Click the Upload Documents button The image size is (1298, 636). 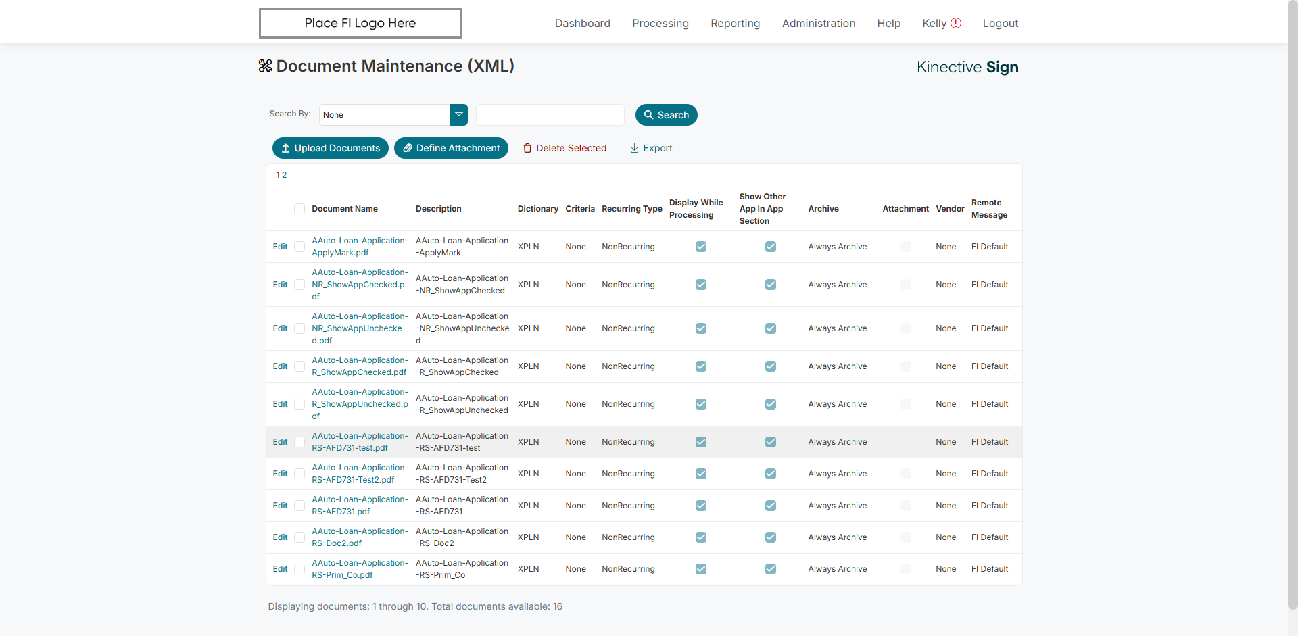click(x=330, y=148)
